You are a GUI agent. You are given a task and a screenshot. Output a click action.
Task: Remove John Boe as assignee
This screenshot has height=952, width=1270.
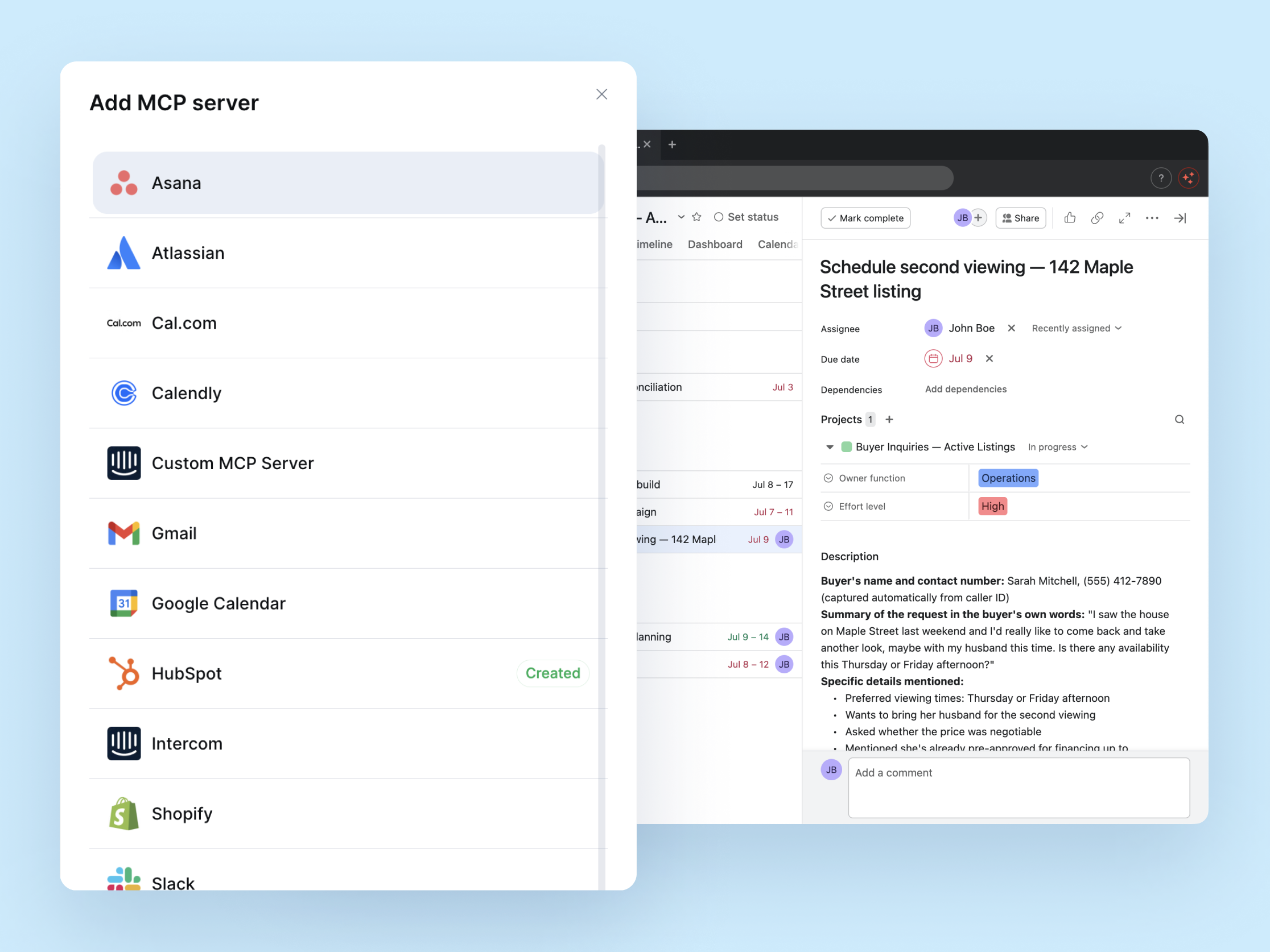(x=1011, y=328)
